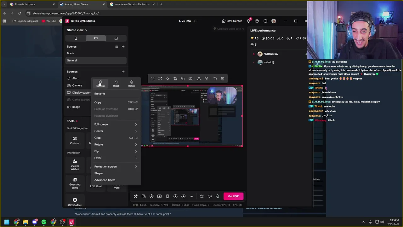Screen dimensions: 403x227
Task: Open audio mixer sliders icon
Action: tap(202, 196)
